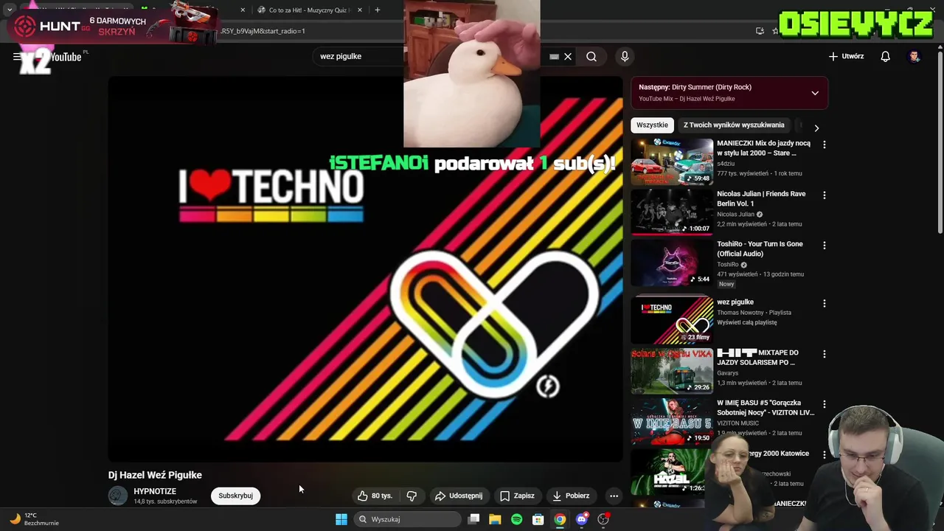944x531 pixels.
Task: Share the video via Udostępnij
Action: tap(459, 496)
